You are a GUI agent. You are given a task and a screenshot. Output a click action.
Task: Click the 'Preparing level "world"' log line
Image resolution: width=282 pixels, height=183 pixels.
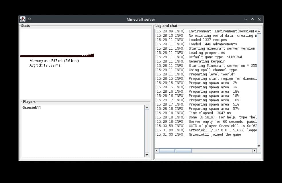pos(195,74)
